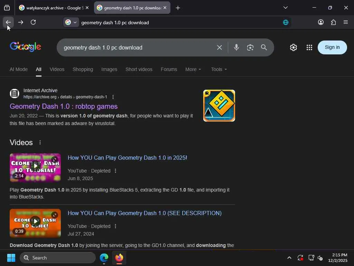Play the Geometry Dash 1.0 Guide video thumbnail
The height and width of the screenshot is (266, 354).
tap(35, 223)
